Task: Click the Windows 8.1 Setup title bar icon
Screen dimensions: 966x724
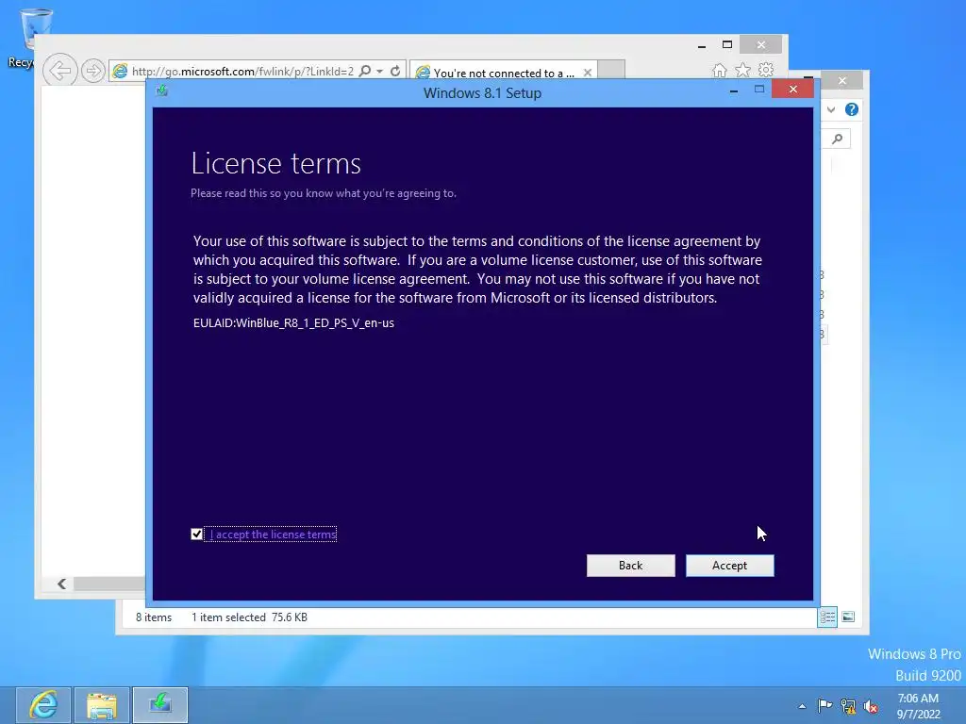Action: (162, 91)
